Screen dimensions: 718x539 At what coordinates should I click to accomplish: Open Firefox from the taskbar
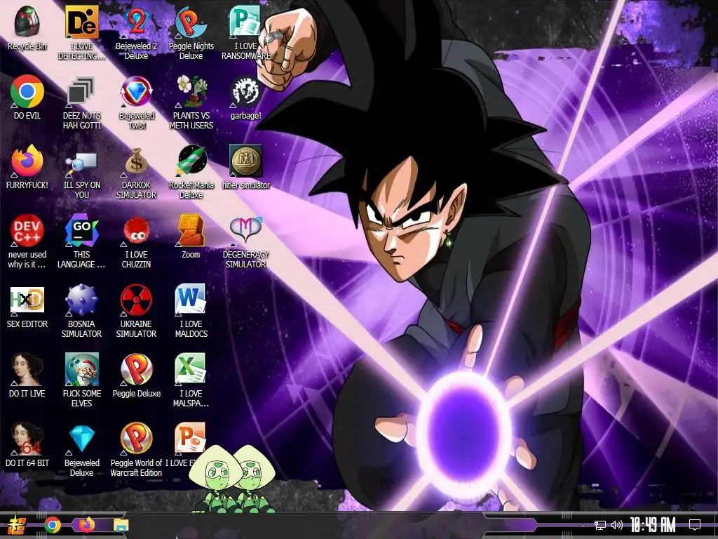[x=86, y=525]
